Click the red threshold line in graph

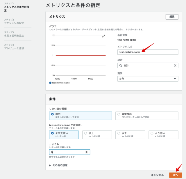coord(81,55)
